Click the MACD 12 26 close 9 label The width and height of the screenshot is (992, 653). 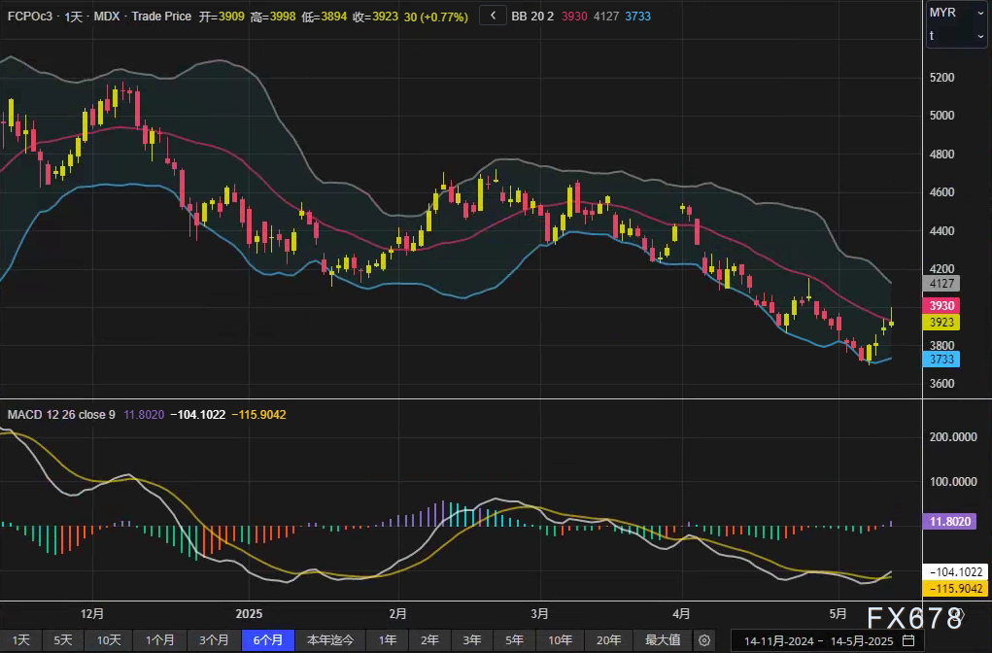(61, 415)
